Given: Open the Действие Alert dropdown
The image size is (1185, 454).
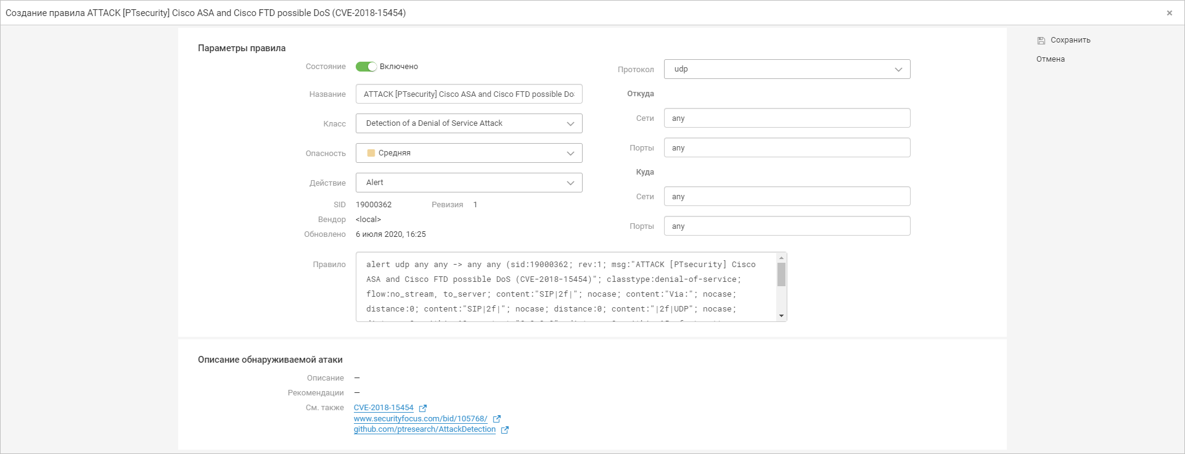Looking at the screenshot, I should point(469,183).
